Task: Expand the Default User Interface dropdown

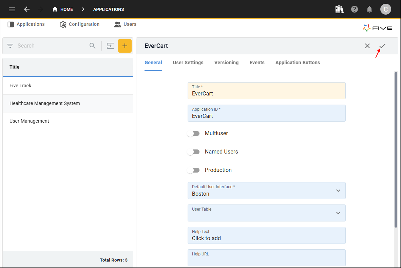Action: tap(338, 191)
